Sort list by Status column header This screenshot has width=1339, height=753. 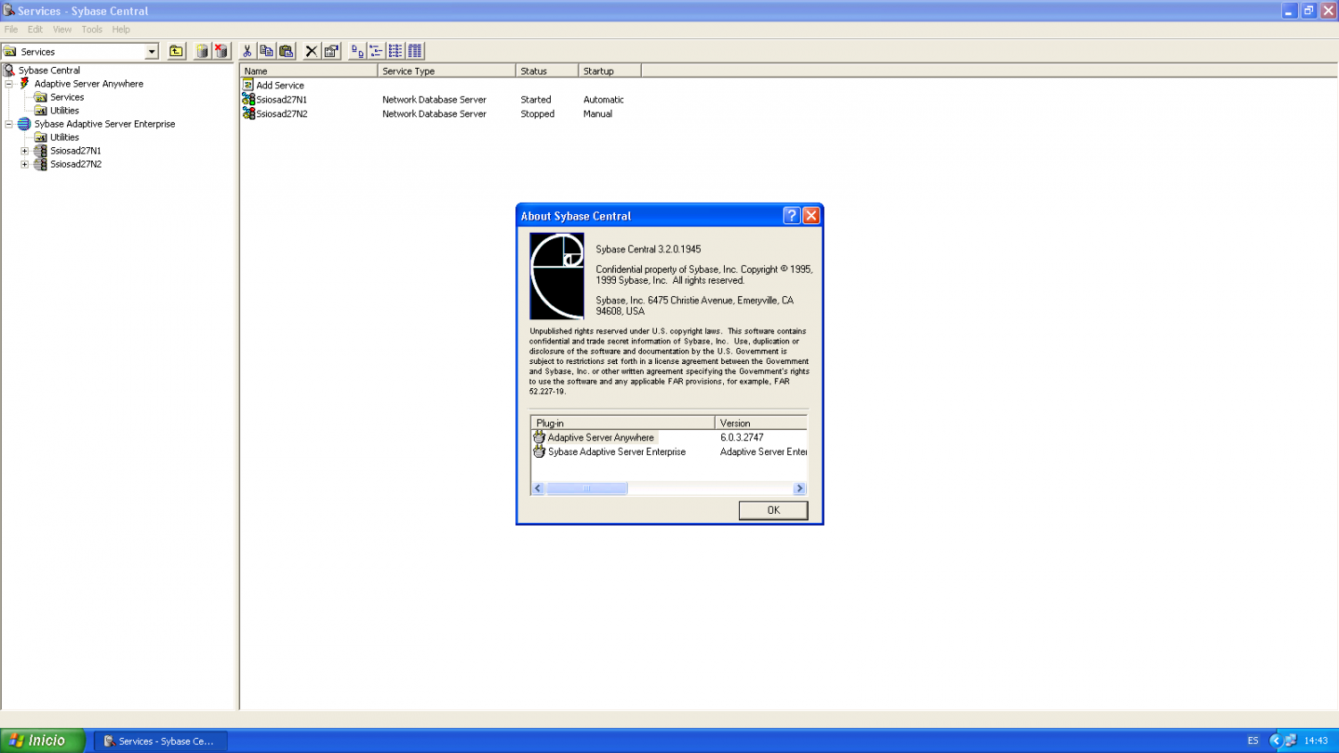click(546, 70)
